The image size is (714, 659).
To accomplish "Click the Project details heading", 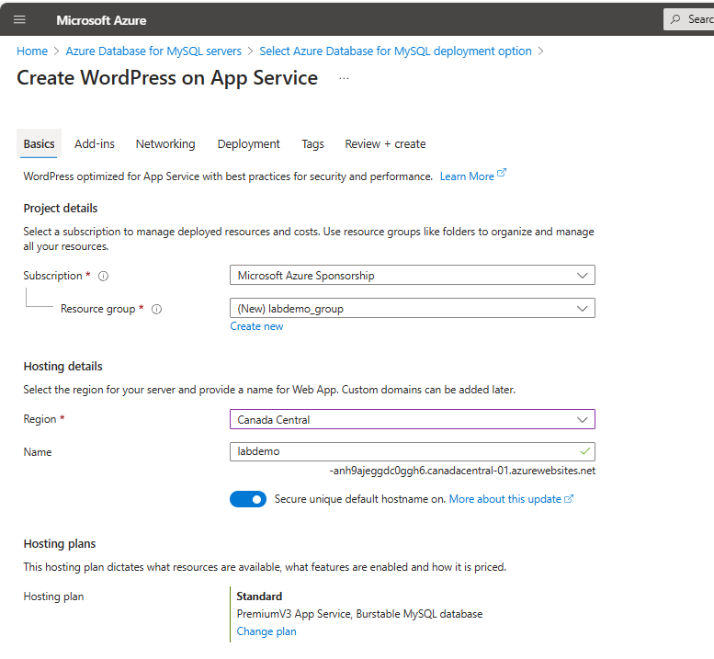I will [x=61, y=208].
